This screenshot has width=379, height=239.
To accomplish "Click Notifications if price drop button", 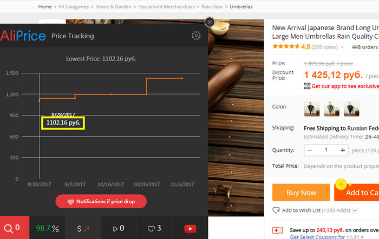I will 101,201.
